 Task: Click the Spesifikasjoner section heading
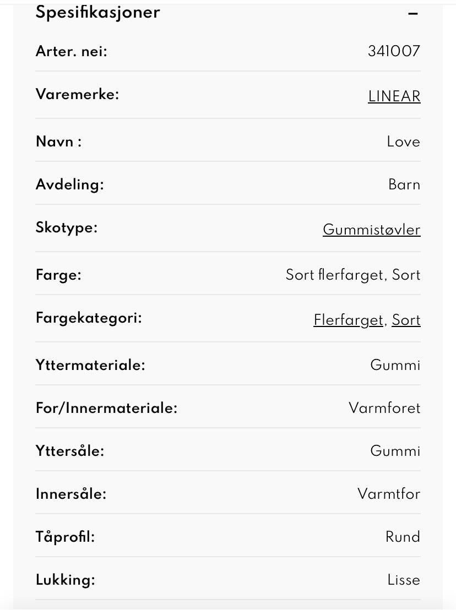pos(97,12)
